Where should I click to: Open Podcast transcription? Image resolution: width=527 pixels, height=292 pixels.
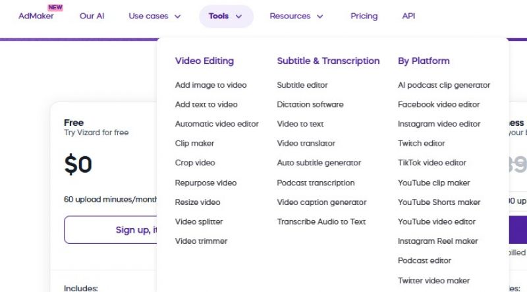coord(316,183)
